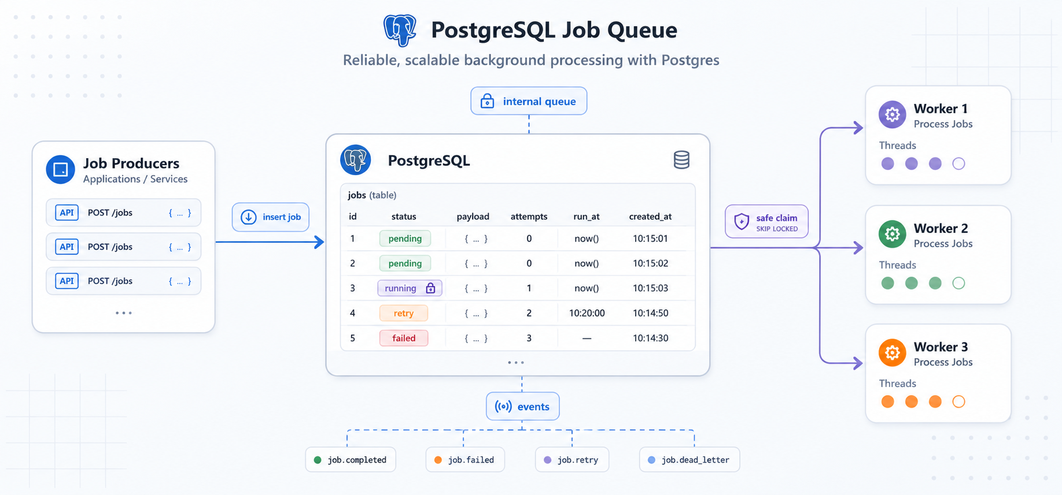This screenshot has width=1062, height=495.
Task: Click the lock icon in the internal queue badge
Action: click(x=488, y=101)
